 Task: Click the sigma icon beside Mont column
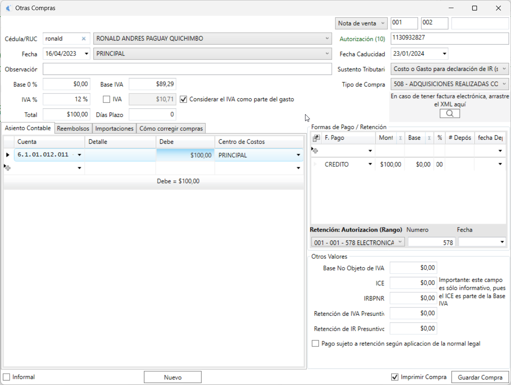(400, 138)
